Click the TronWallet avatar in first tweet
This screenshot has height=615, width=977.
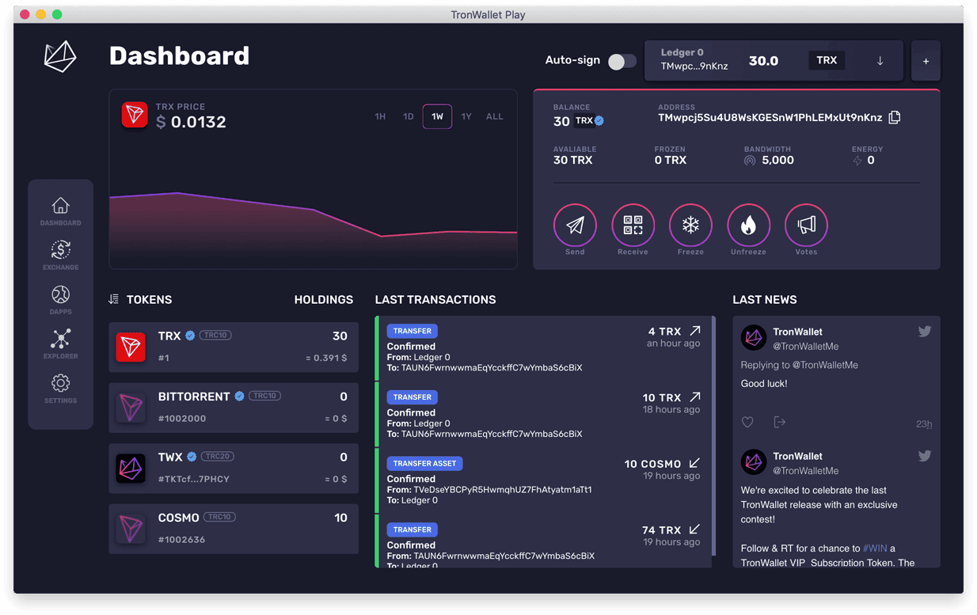tap(754, 338)
